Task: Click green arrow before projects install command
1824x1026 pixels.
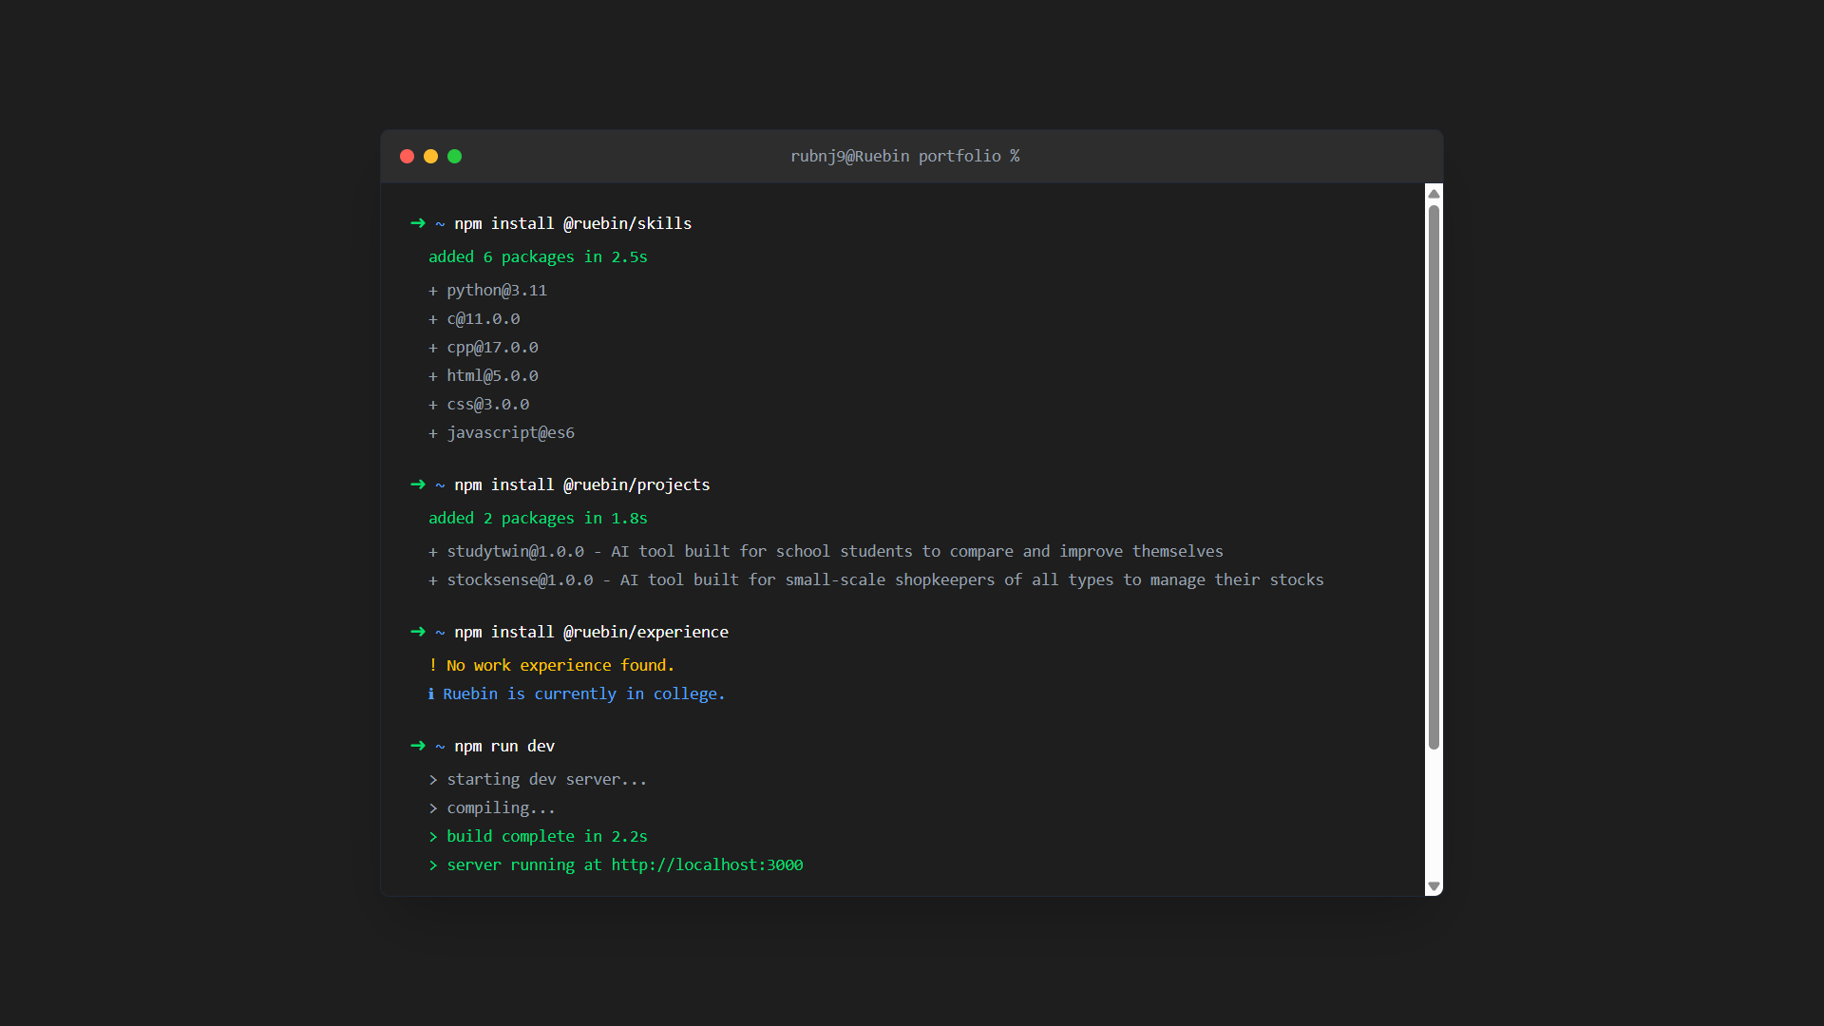Action: point(417,484)
